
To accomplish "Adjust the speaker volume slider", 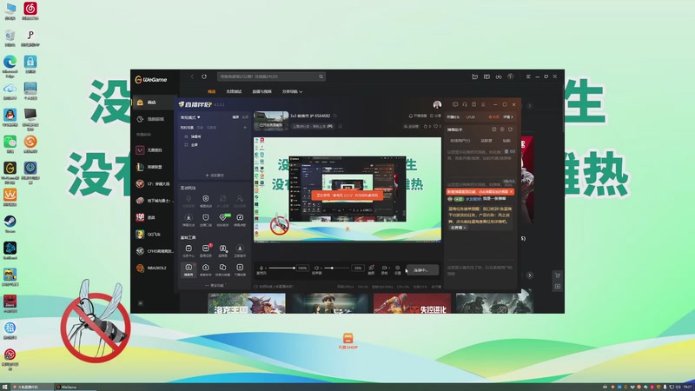I will (x=337, y=268).
